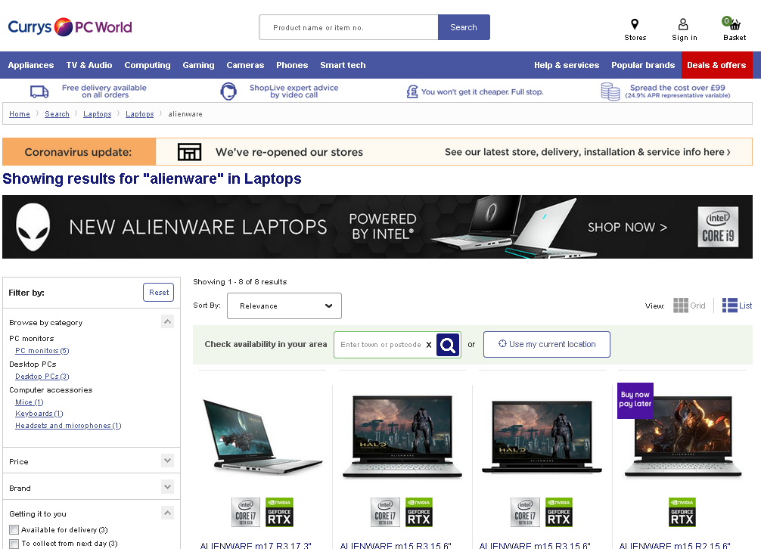Viewport: 761px width, 549px height.
Task: Open ALIENWARE m17 R3 17.3" product title
Action: (x=256, y=546)
